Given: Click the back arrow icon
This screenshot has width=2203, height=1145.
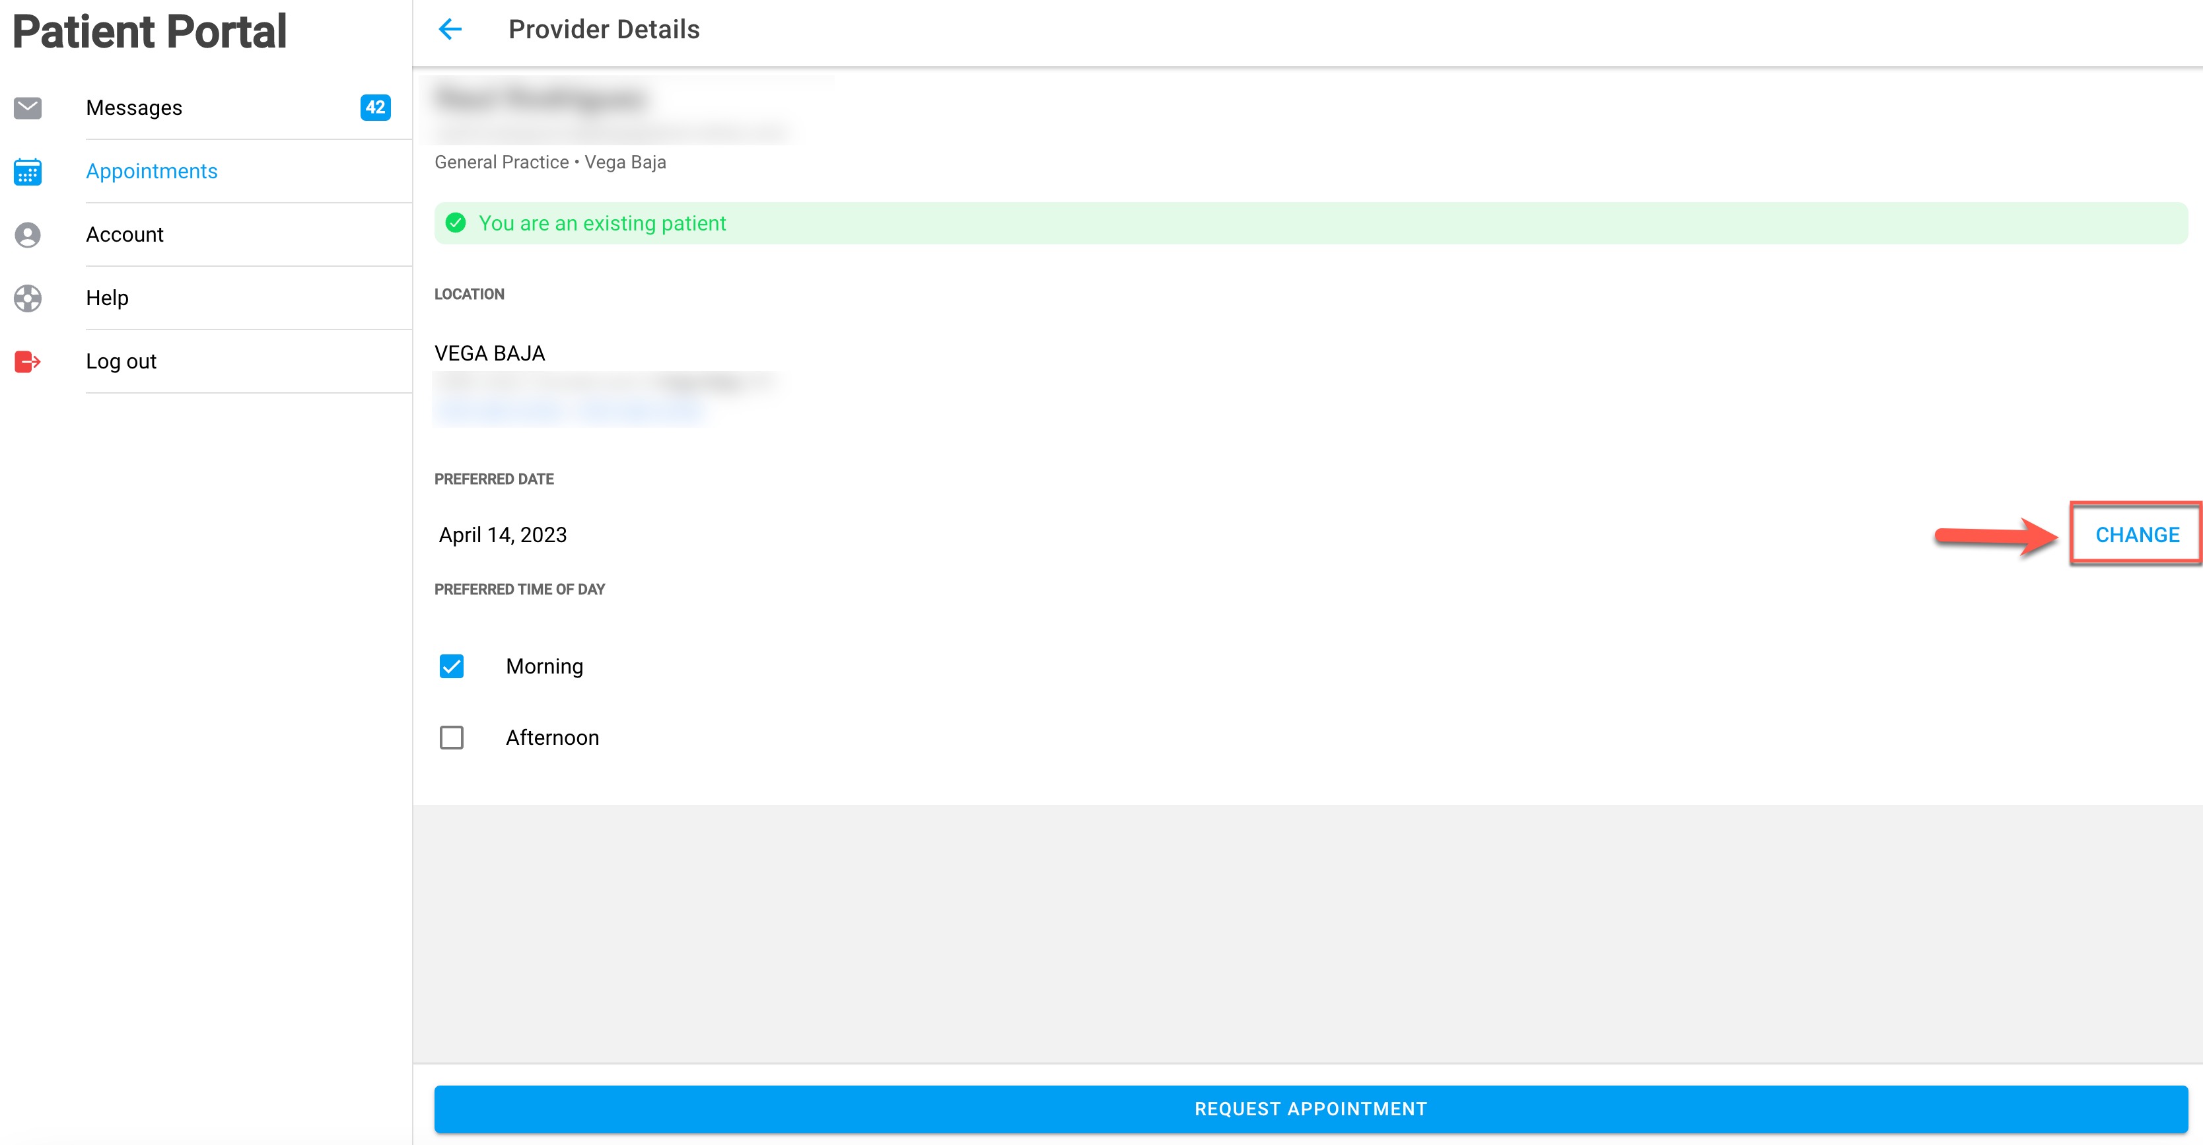Looking at the screenshot, I should click(450, 29).
